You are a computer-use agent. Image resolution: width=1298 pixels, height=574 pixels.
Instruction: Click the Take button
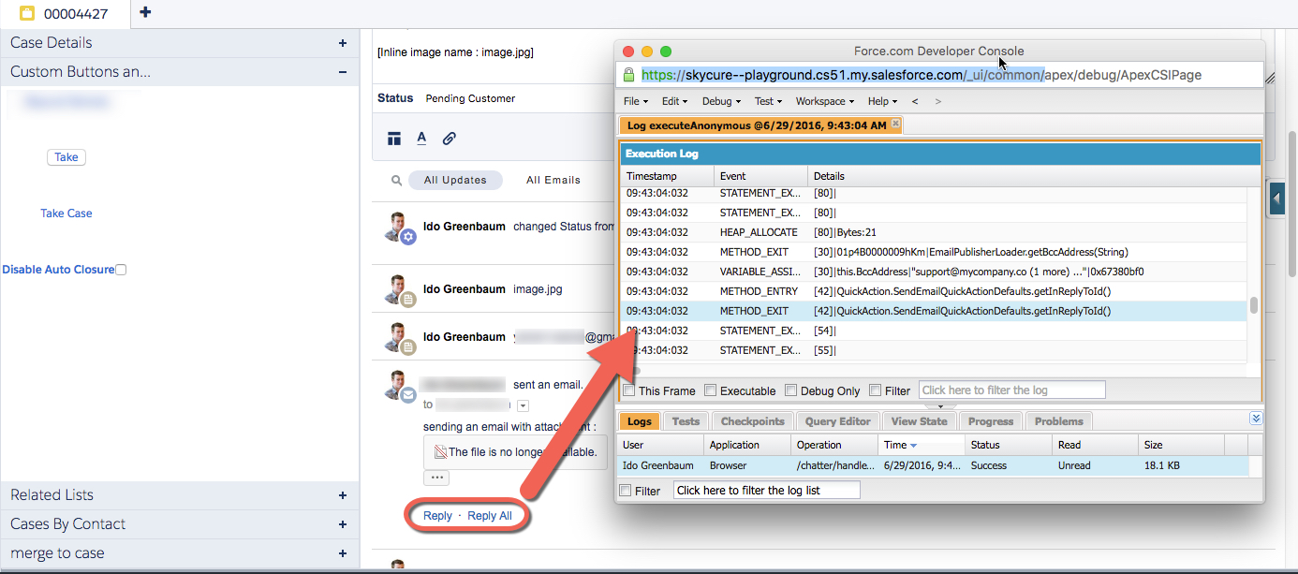coord(66,157)
